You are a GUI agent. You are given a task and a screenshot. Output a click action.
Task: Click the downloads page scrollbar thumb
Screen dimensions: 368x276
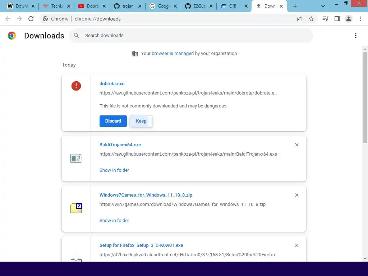365,97
